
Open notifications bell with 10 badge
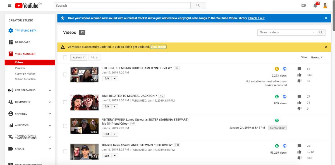(x=315, y=5)
